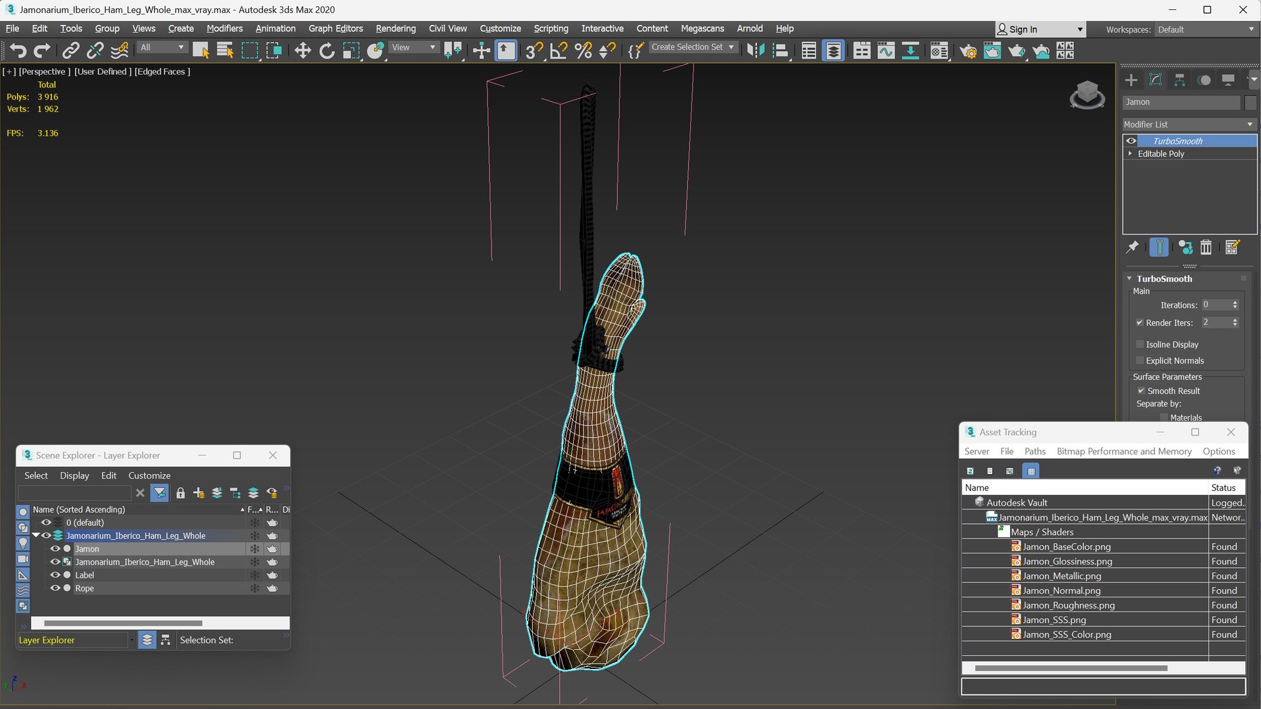Hide the Jamon layer item
The image size is (1261, 709).
[x=55, y=549]
